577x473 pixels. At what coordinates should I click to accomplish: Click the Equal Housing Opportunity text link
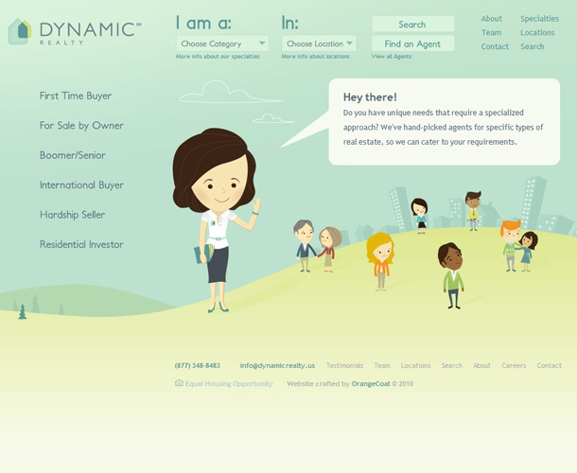click(229, 384)
